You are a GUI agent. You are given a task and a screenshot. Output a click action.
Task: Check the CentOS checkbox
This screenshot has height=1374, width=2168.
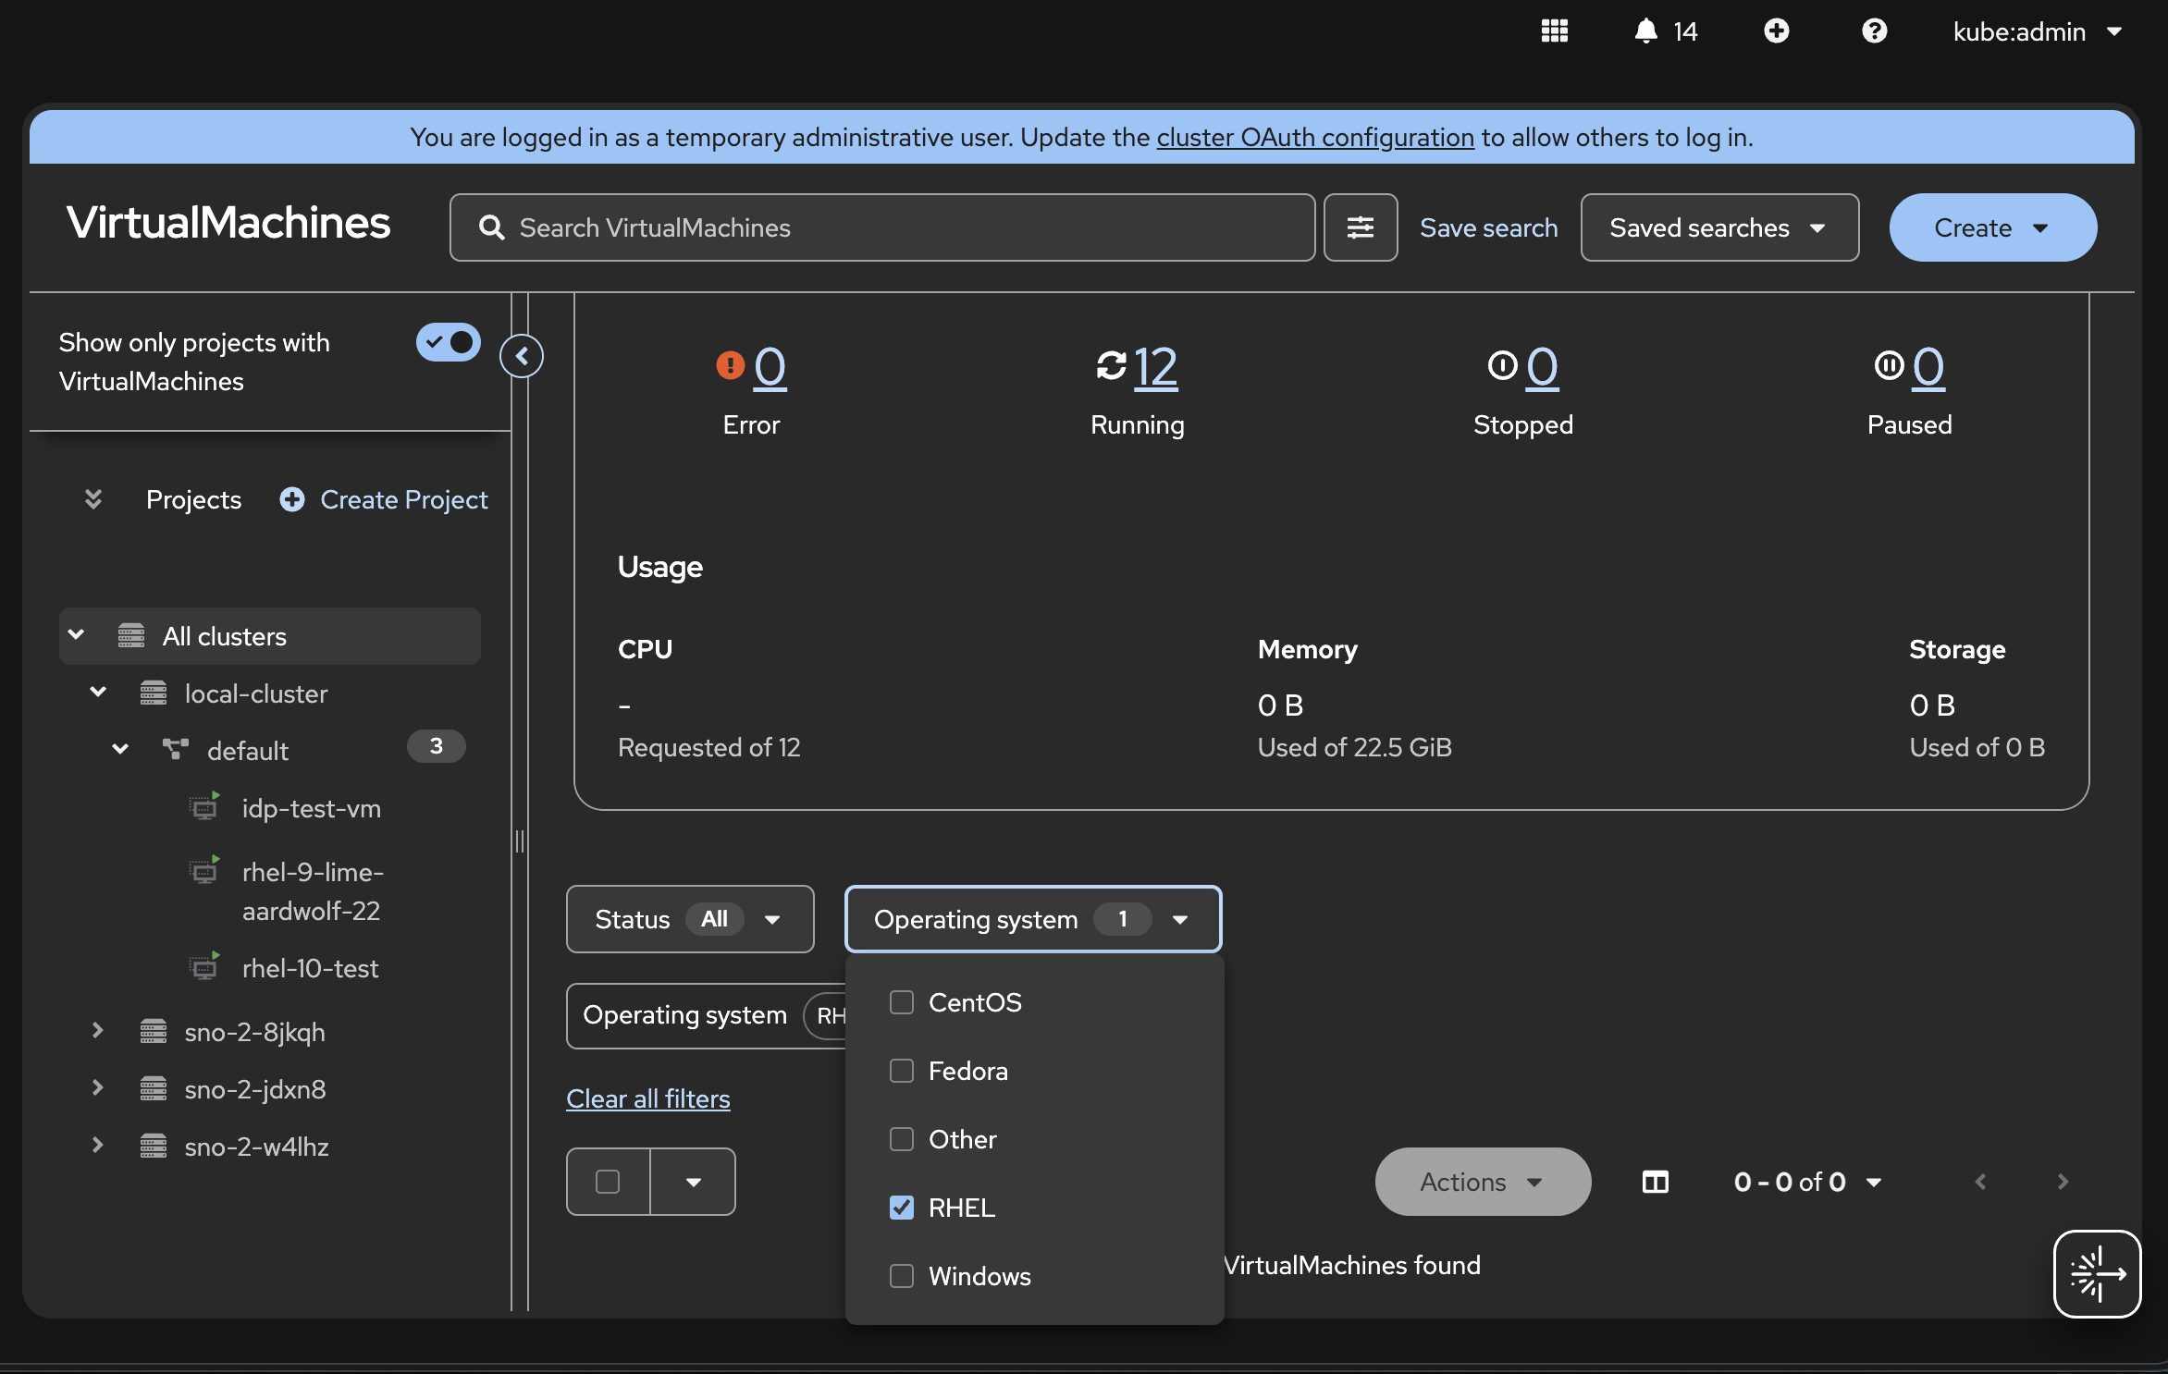click(x=902, y=1002)
